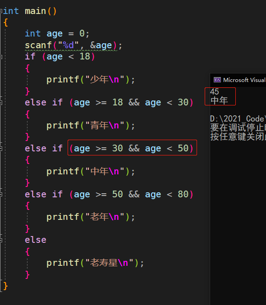Click the console output 中年 result
The width and height of the screenshot is (266, 305).
pyautogui.click(x=219, y=100)
